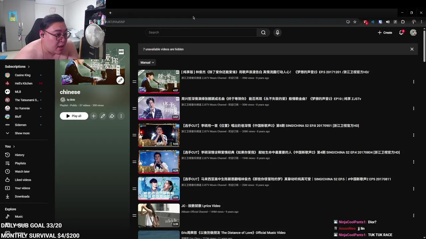Open options for 李硕《如果你爱我》 video row
This screenshot has width=426, height=239.
[x=414, y=162]
